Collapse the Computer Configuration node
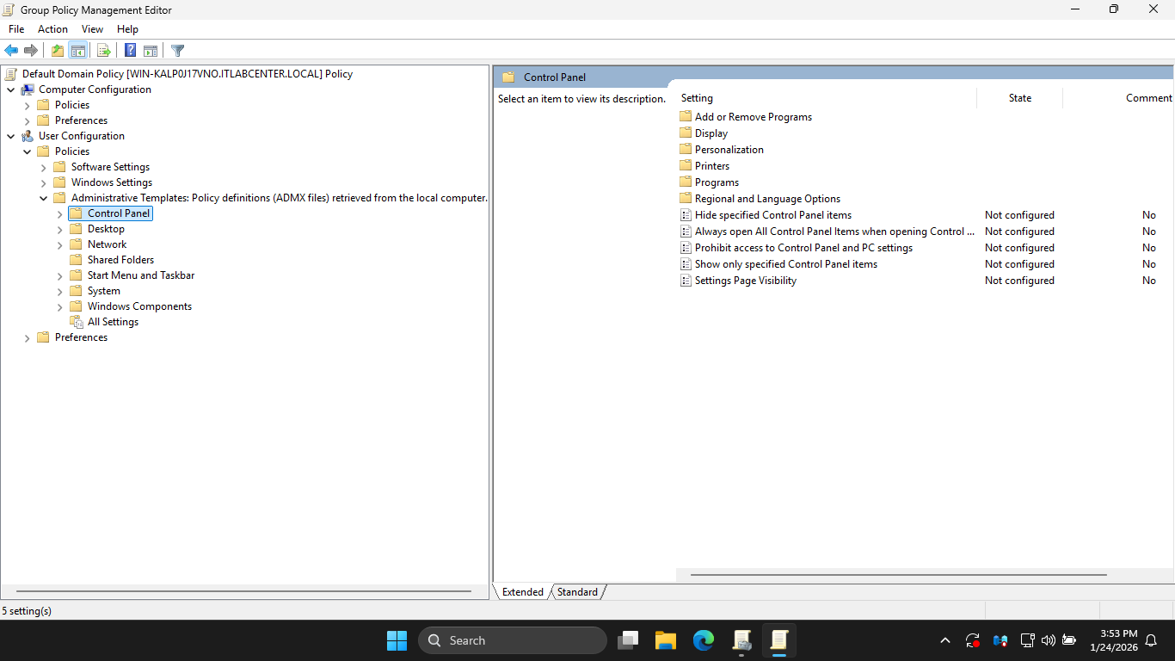Screen dimensions: 1175x661 coord(11,90)
